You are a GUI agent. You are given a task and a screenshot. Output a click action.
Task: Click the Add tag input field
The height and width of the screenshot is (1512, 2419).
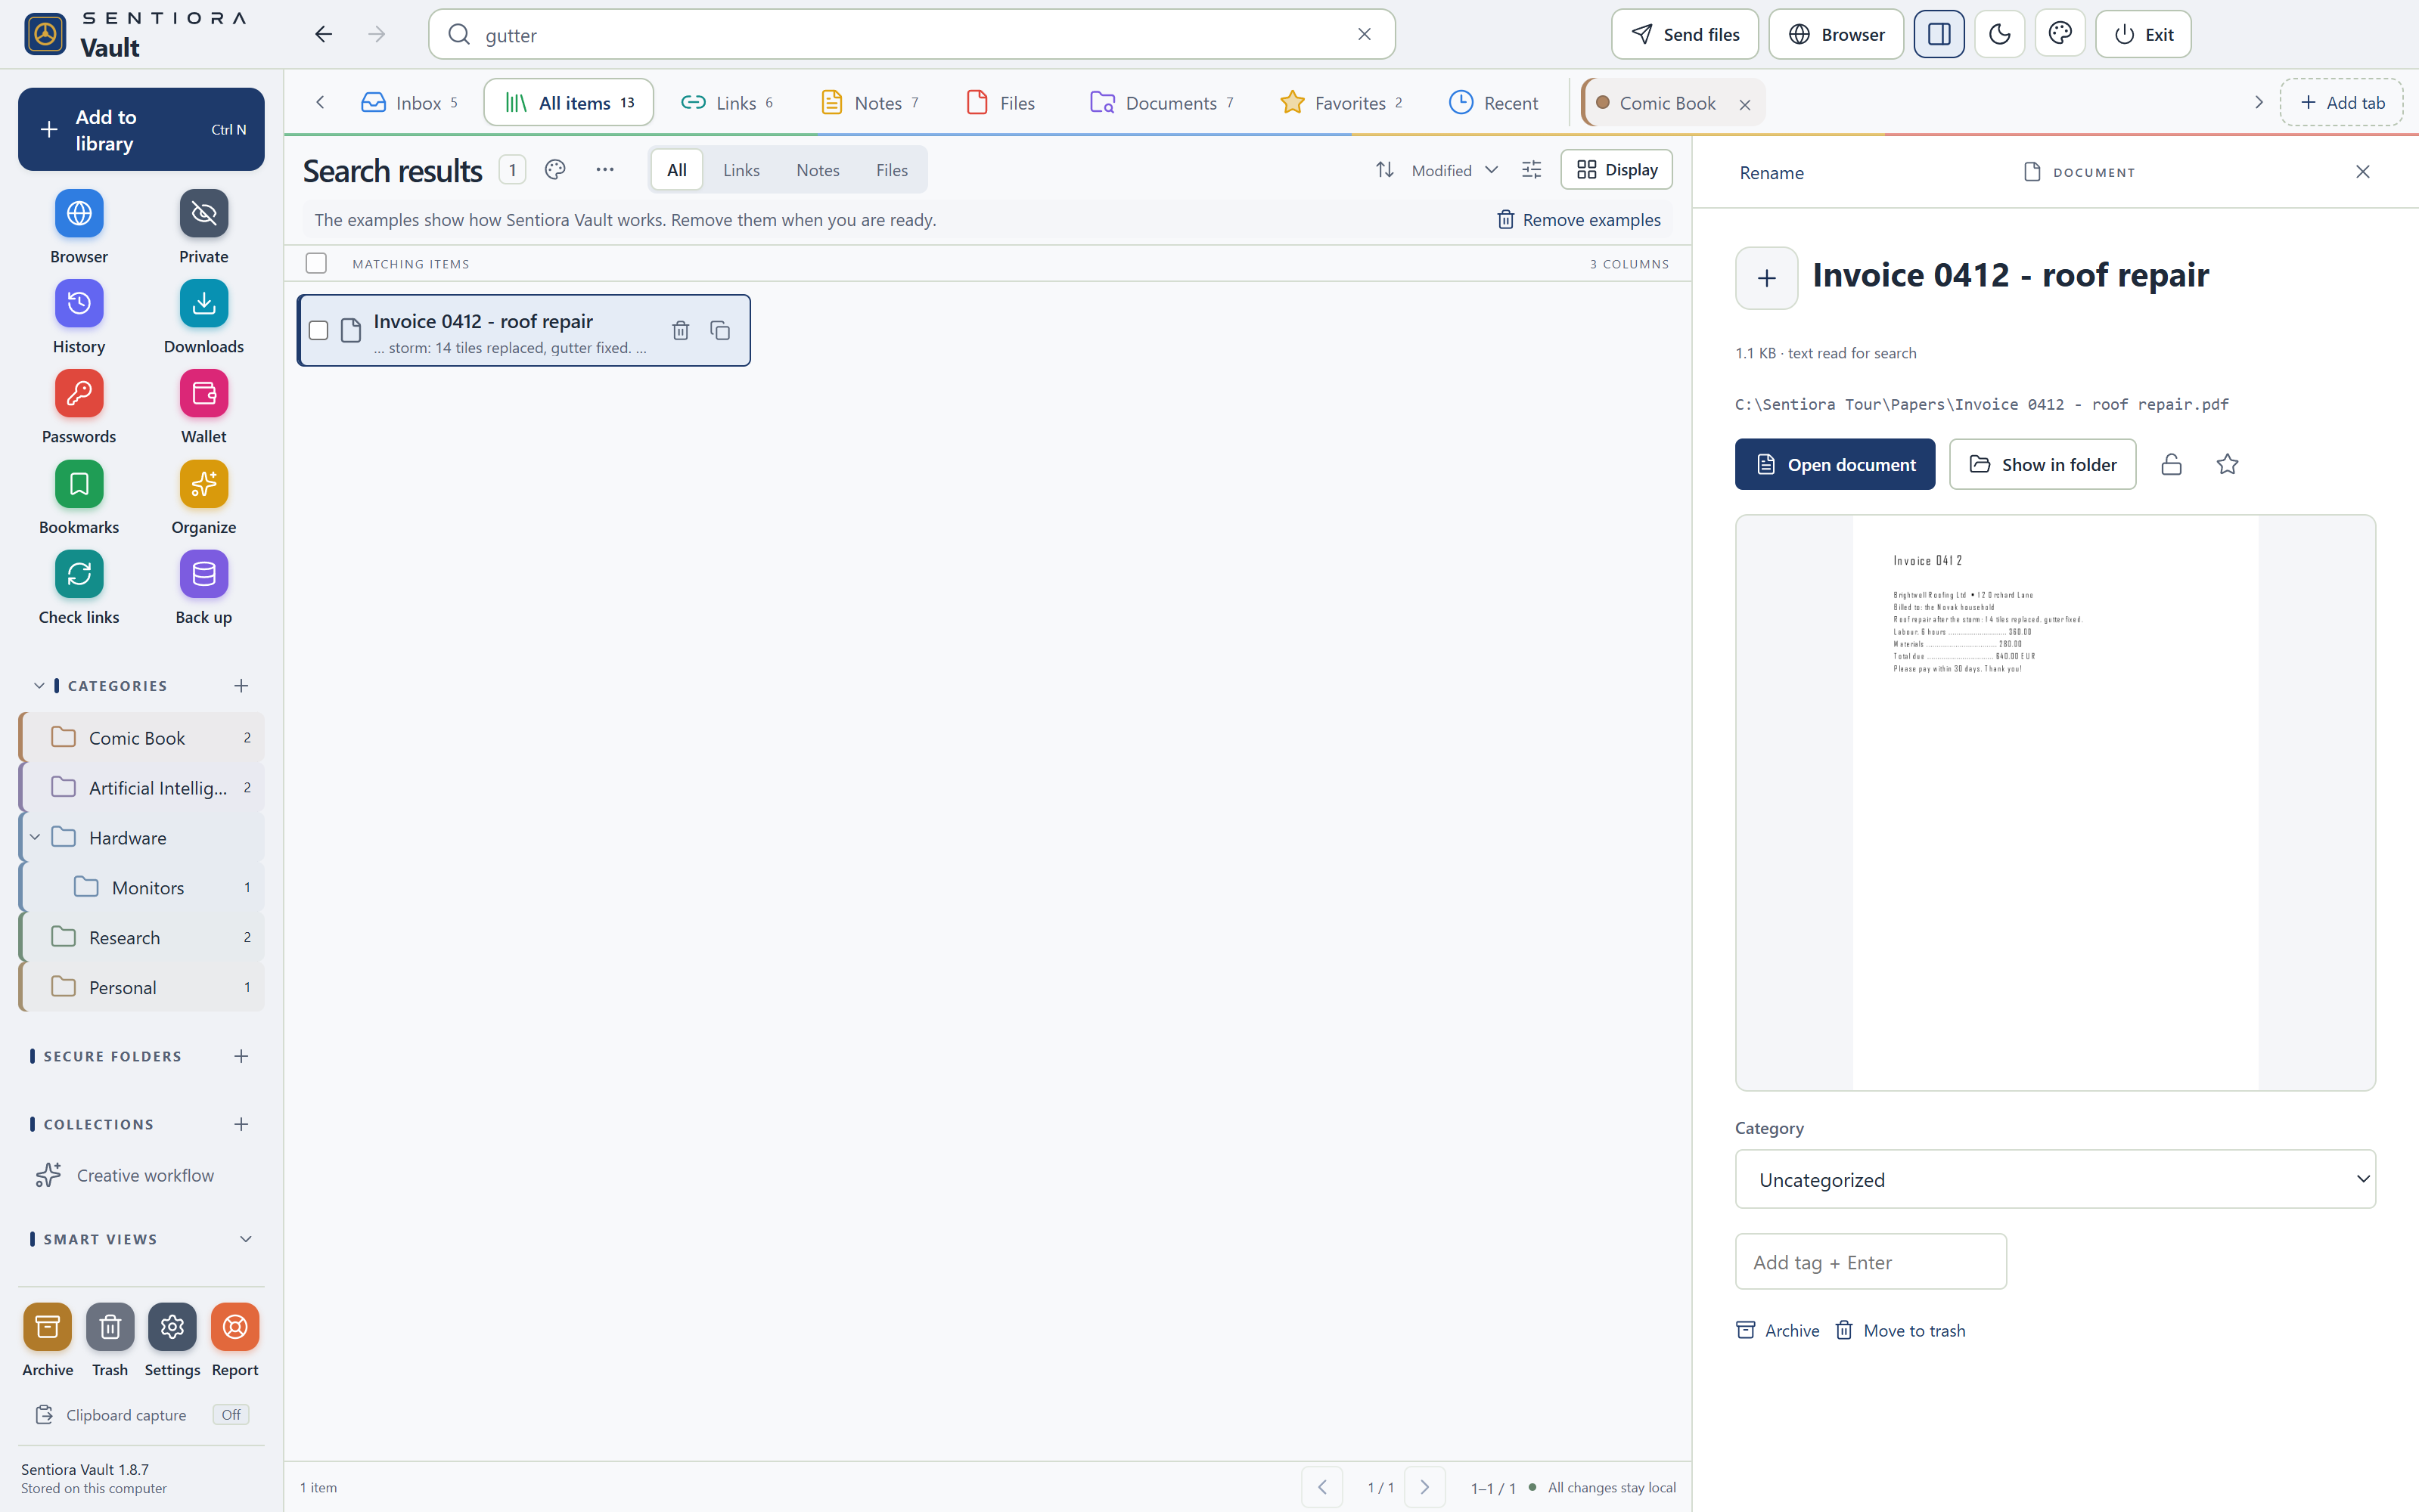(x=1870, y=1261)
